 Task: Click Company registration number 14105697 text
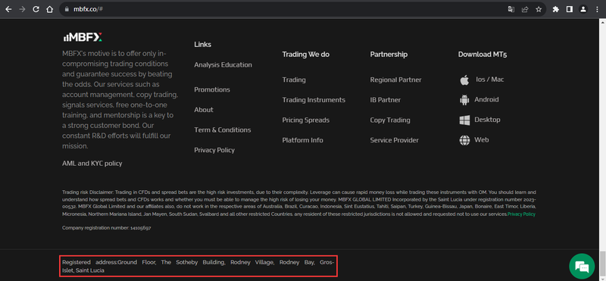pos(107,228)
